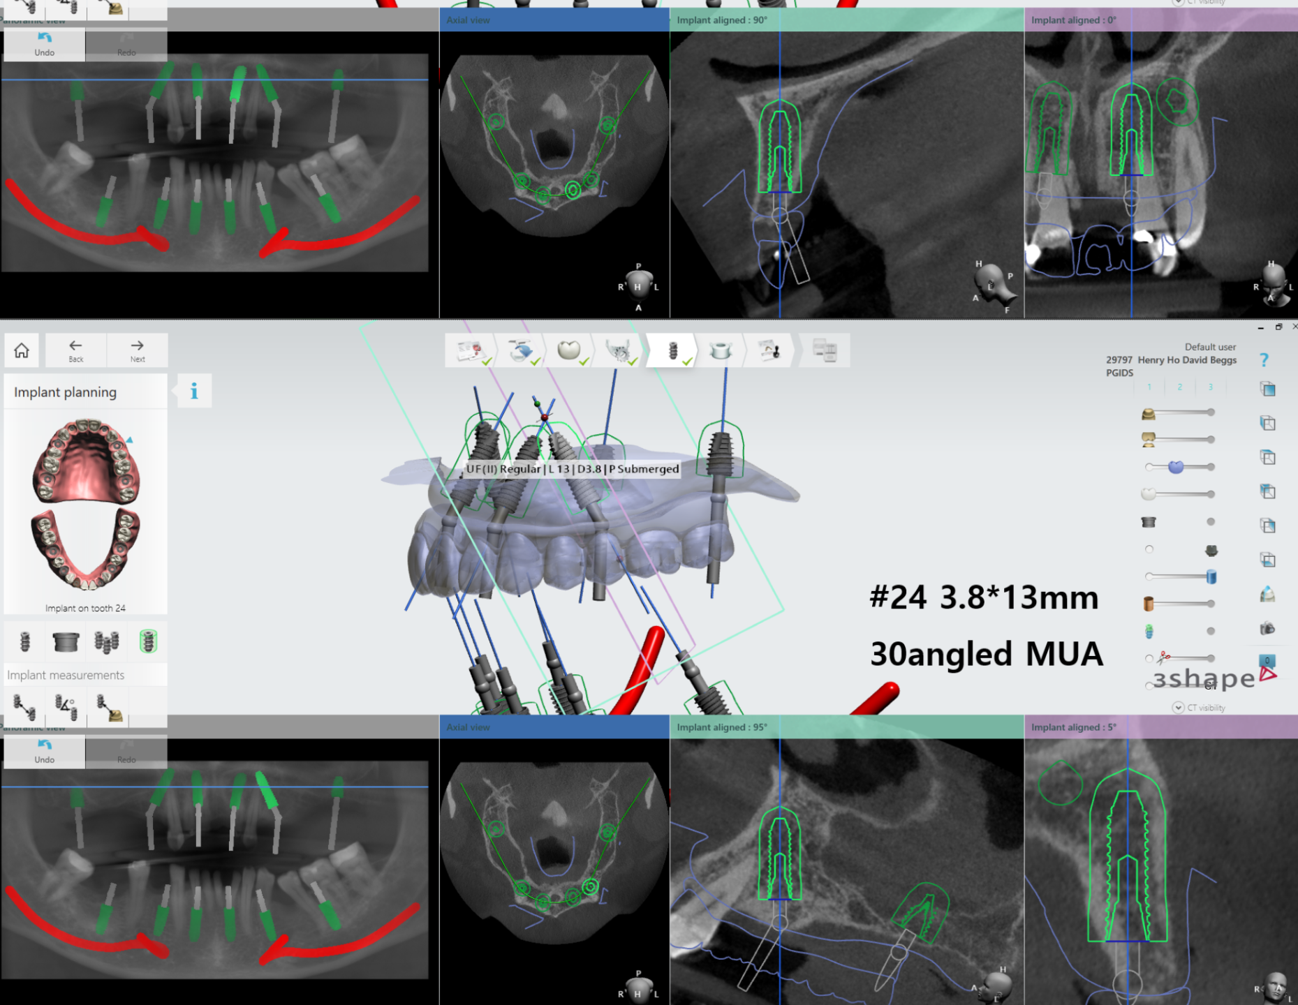Go to the Home screen icon
The width and height of the screenshot is (1298, 1005).
pyautogui.click(x=22, y=350)
